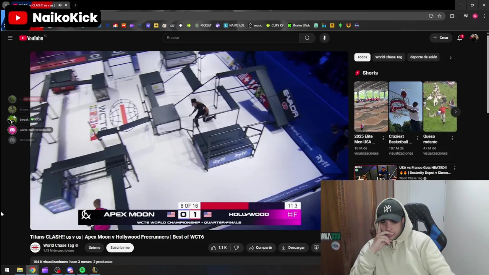The height and width of the screenshot is (275, 489).
Task: Dislike the video with thumbs down
Action: 236,247
